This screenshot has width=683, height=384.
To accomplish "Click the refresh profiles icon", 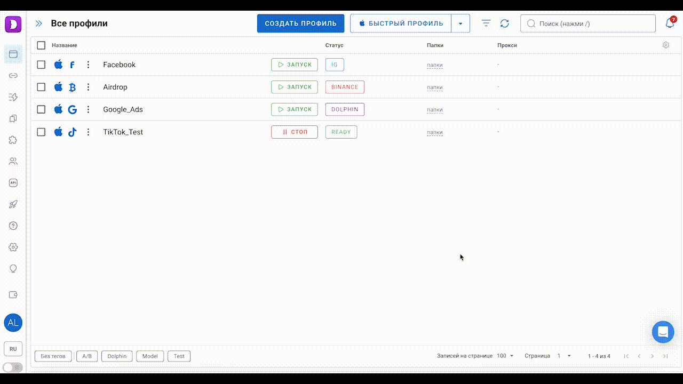I will coord(504,23).
